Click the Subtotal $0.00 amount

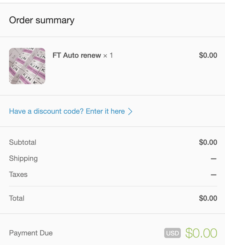coord(208,142)
